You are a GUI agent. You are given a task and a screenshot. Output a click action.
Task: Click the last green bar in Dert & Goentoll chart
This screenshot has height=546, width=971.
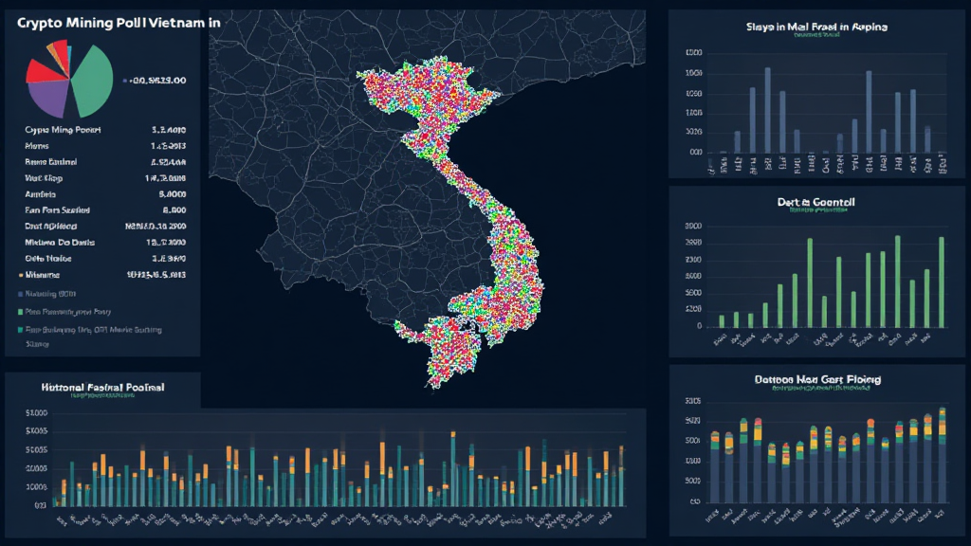[x=941, y=282]
